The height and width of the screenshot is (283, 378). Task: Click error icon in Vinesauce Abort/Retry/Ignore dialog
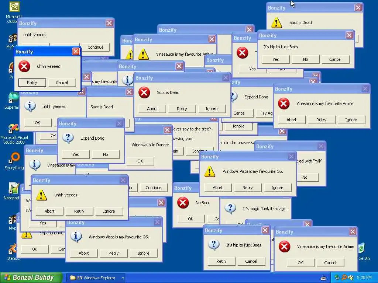pyautogui.click(x=284, y=104)
